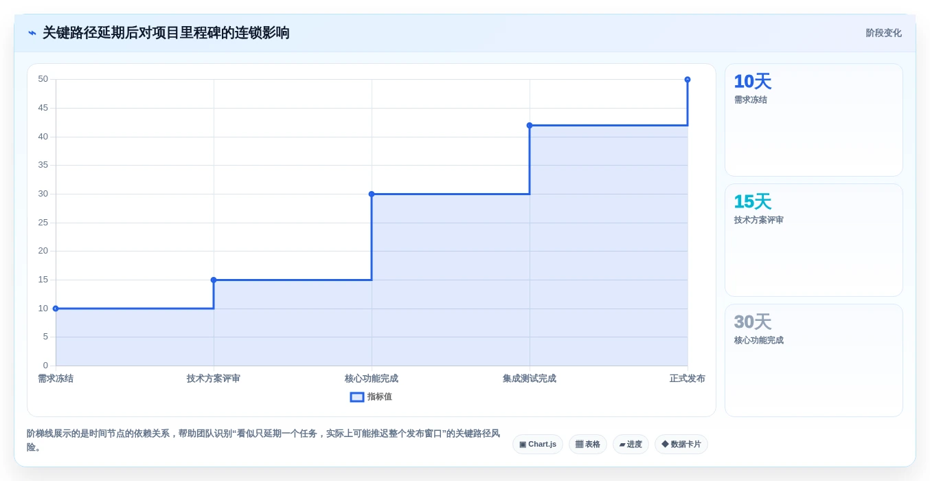Click the 阶段变化 label in header
The height and width of the screenshot is (481, 930).
pyautogui.click(x=883, y=33)
